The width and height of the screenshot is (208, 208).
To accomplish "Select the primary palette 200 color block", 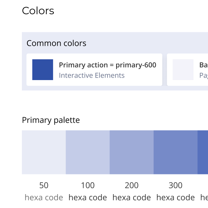I will tap(132, 152).
